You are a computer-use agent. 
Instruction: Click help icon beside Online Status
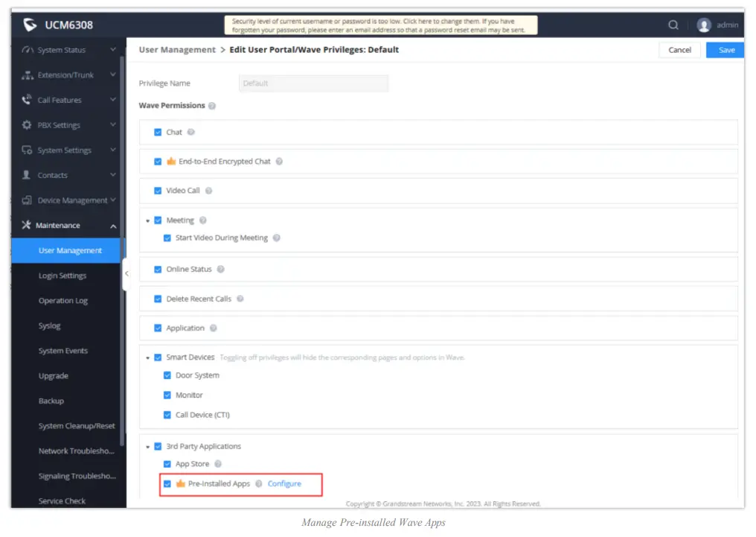click(221, 269)
